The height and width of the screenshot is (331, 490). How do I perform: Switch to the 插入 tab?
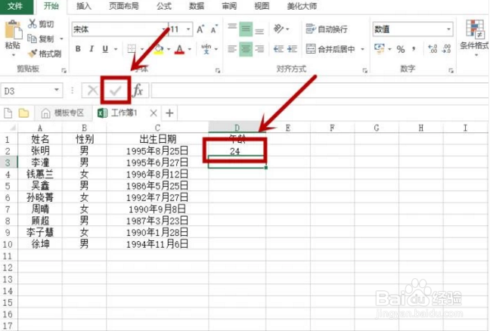pyautogui.click(x=84, y=6)
